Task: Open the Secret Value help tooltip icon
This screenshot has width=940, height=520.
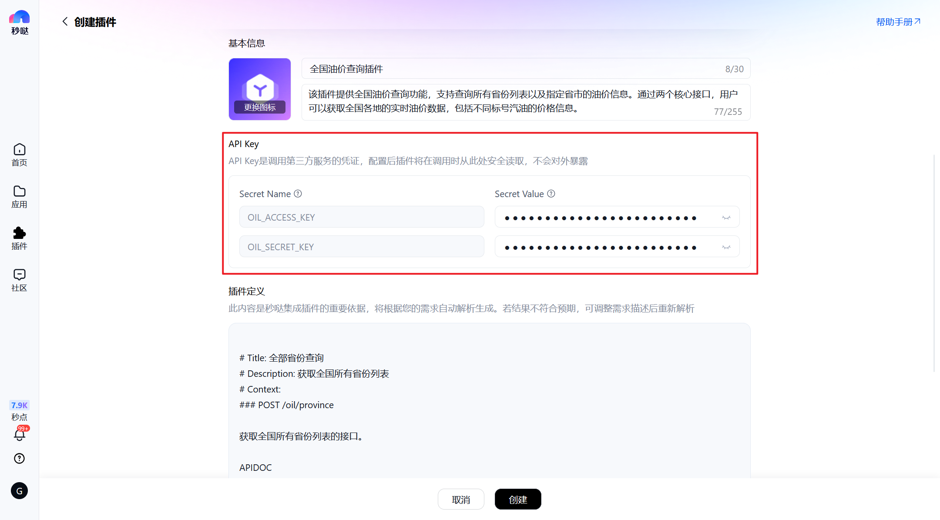Action: coord(551,194)
